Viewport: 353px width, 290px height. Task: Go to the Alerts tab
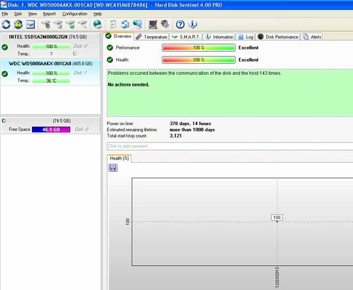(312, 37)
